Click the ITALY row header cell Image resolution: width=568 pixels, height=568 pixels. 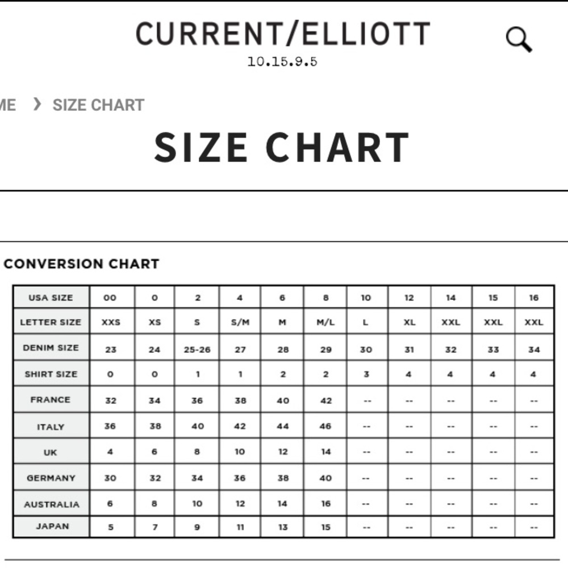coord(51,427)
